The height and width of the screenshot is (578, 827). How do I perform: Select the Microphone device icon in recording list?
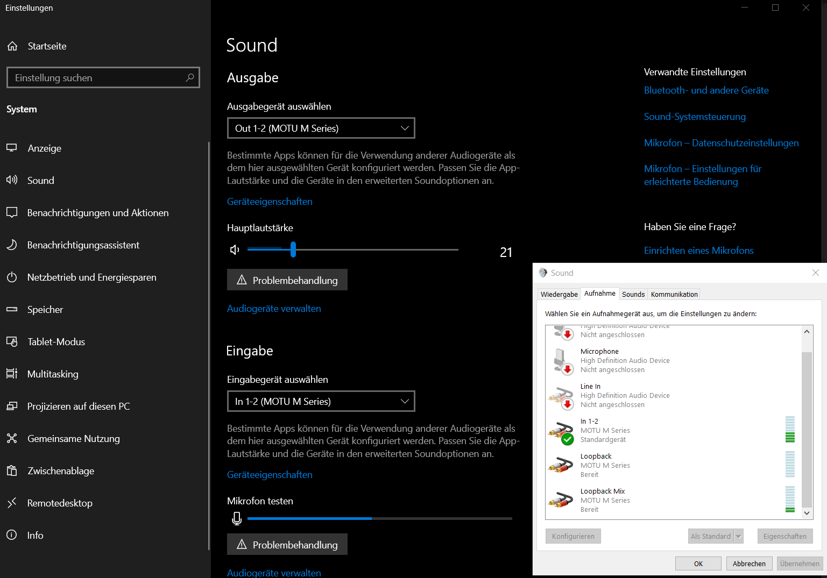pyautogui.click(x=562, y=361)
